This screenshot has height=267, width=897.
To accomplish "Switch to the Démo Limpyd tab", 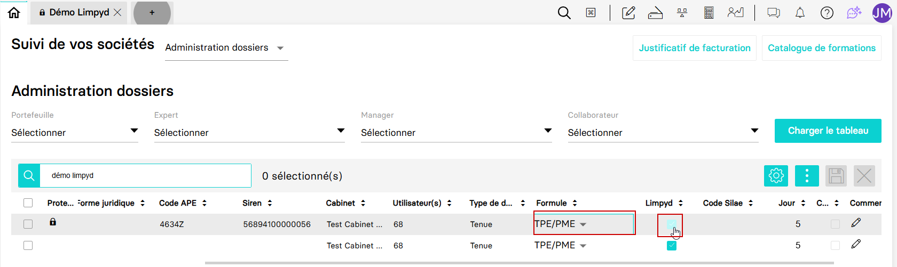I will tap(80, 12).
